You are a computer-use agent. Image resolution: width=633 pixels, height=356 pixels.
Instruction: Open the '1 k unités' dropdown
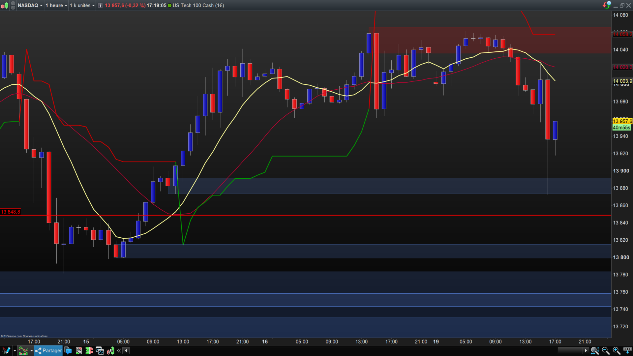[x=82, y=6]
